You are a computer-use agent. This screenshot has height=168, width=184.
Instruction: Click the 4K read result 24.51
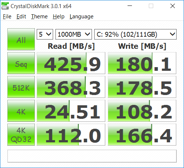click(71, 111)
